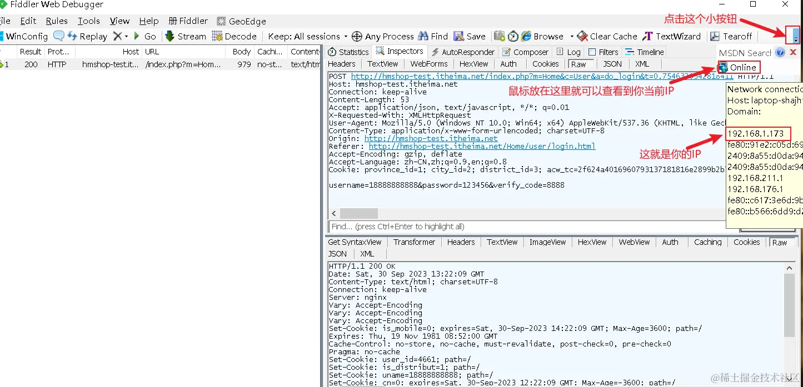This screenshot has height=387, width=803.
Task: Select request Headers inspector tab
Action: (x=342, y=64)
